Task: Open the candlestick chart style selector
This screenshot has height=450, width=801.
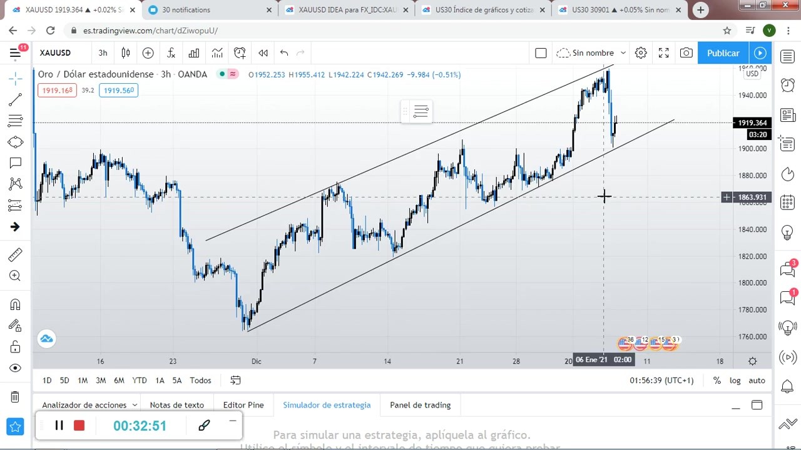Action: 126,53
